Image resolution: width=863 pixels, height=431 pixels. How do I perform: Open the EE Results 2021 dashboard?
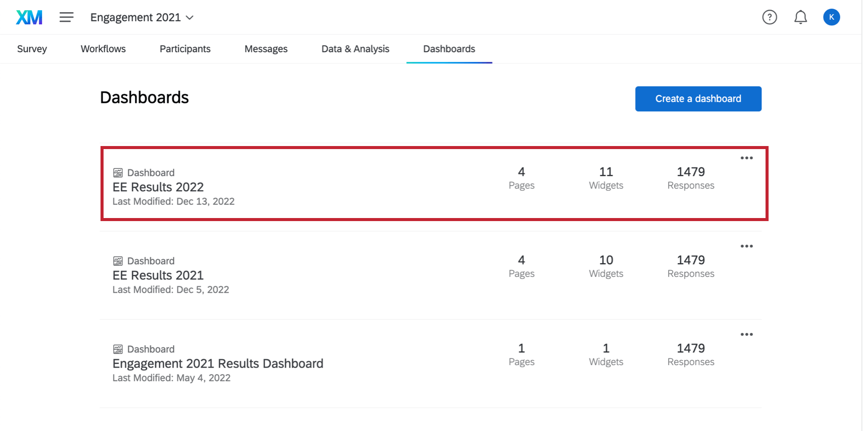point(158,275)
